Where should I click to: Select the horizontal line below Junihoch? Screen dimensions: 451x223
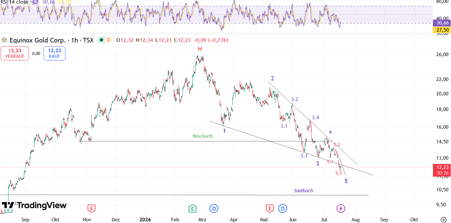click(184, 195)
